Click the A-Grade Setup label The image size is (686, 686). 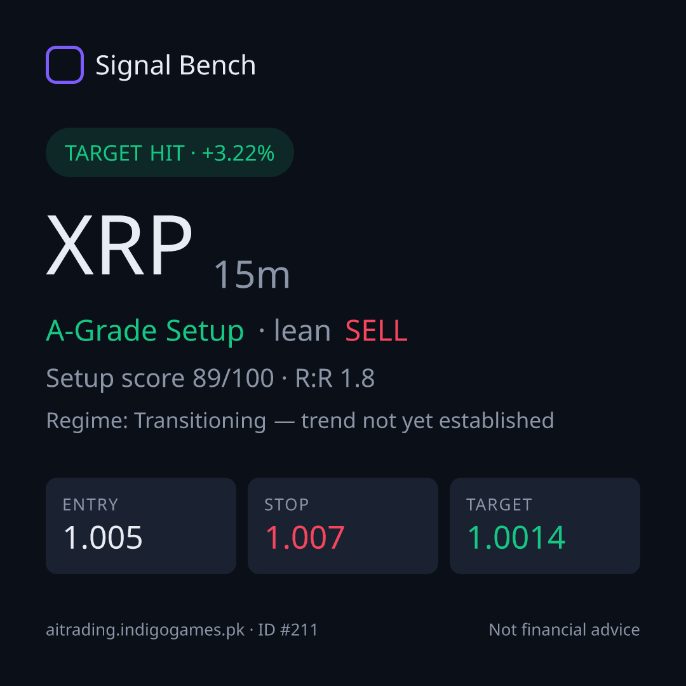(x=145, y=331)
